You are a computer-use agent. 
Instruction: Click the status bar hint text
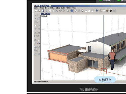41,82
